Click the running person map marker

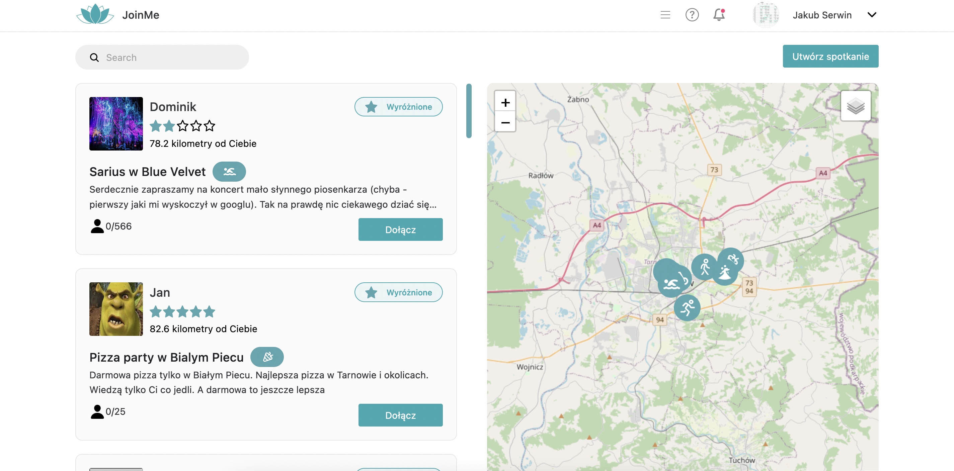tap(687, 307)
